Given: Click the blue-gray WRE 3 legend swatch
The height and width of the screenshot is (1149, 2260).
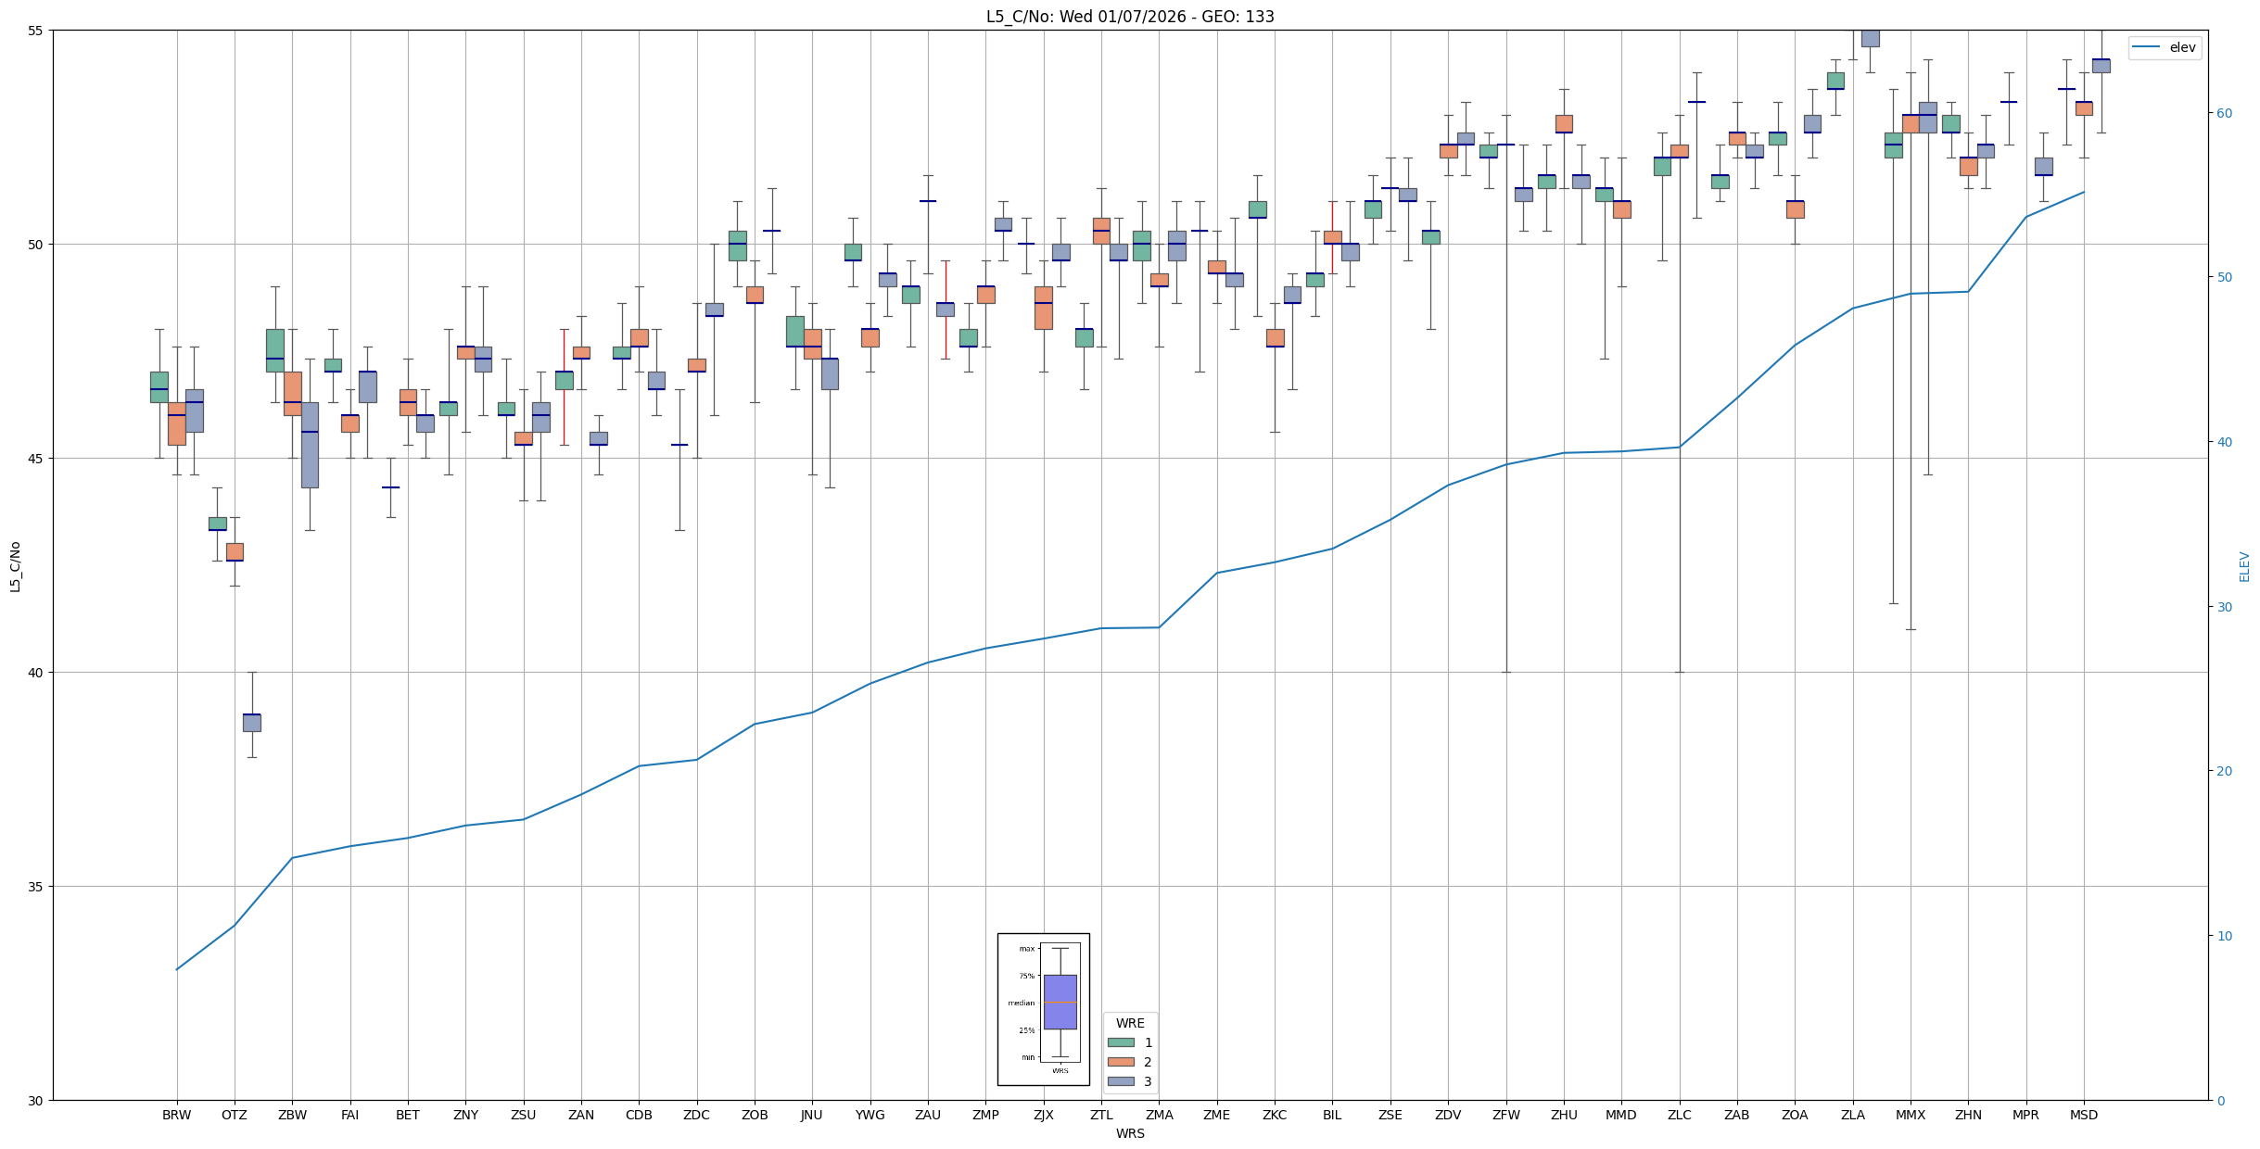Looking at the screenshot, I should click(1121, 1081).
